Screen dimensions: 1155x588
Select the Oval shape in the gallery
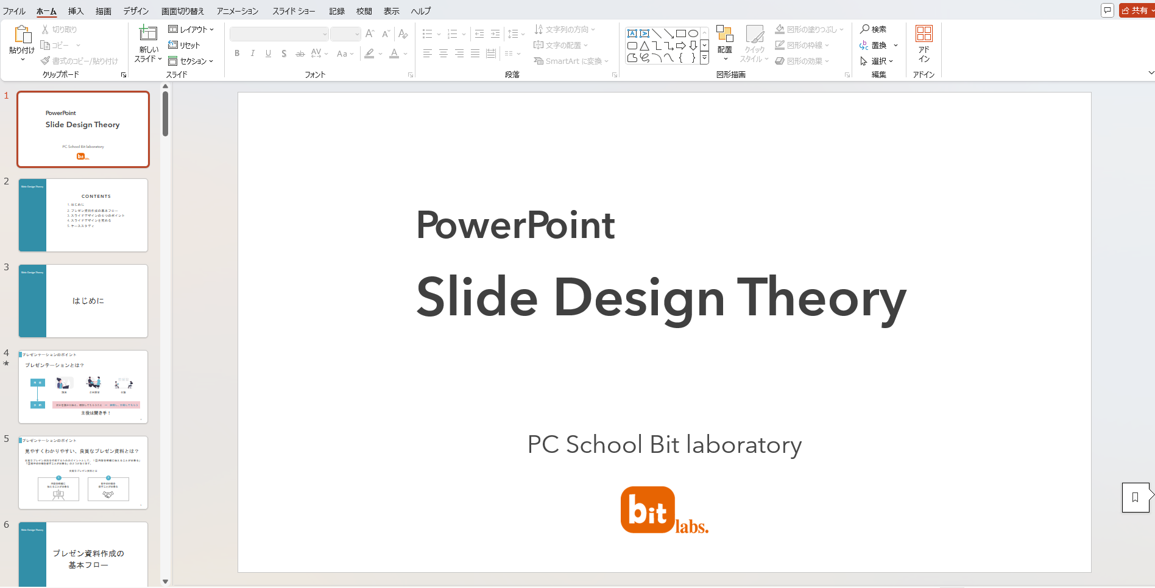(x=693, y=33)
